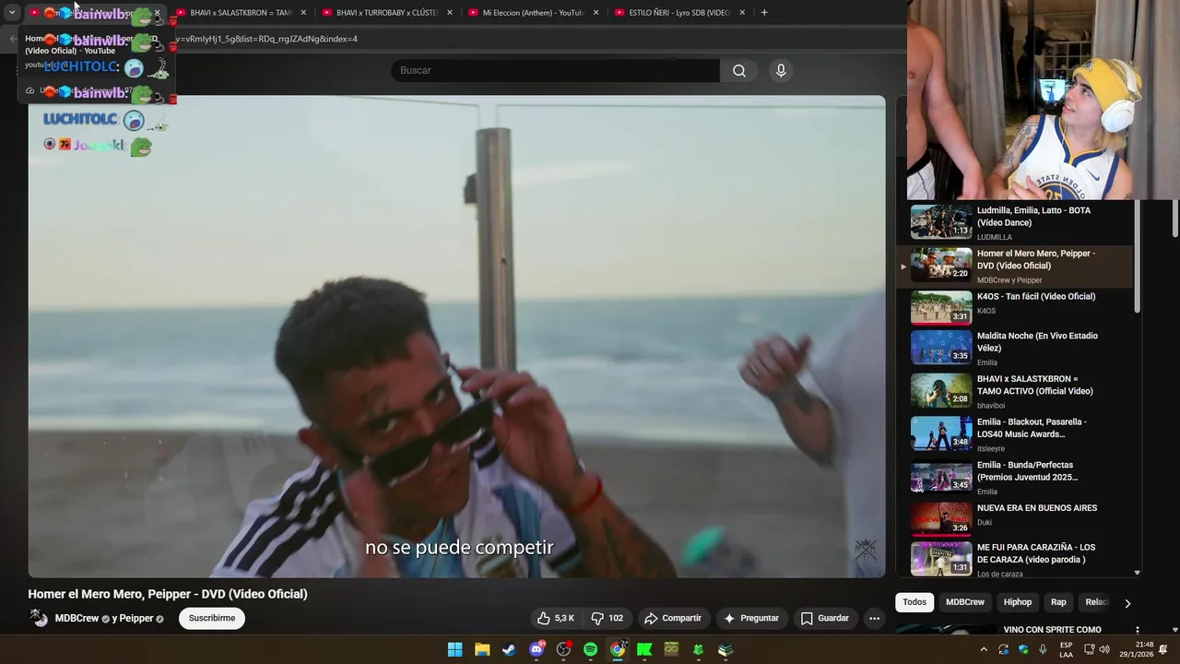Click video title Homer el Mero Mero
1180x664 pixels.
(x=168, y=594)
